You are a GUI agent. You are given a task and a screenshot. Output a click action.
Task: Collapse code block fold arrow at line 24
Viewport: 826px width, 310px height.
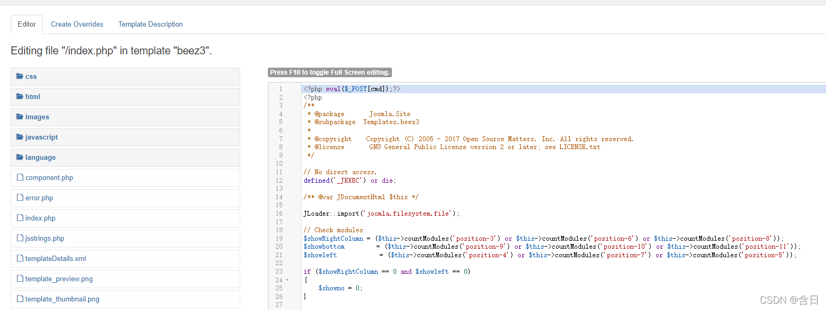coord(288,280)
